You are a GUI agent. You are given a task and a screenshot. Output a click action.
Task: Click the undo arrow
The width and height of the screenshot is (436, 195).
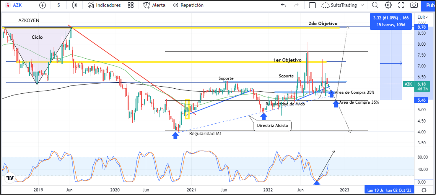click(x=283, y=5)
